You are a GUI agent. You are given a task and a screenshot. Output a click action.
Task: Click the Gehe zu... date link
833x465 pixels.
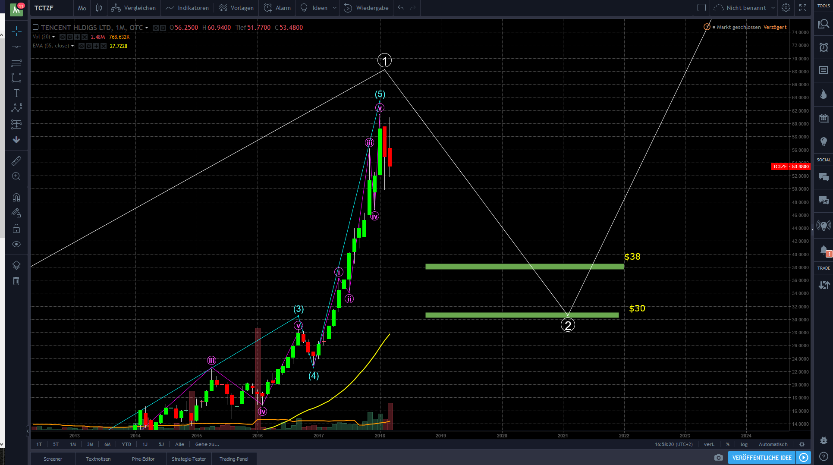point(207,444)
